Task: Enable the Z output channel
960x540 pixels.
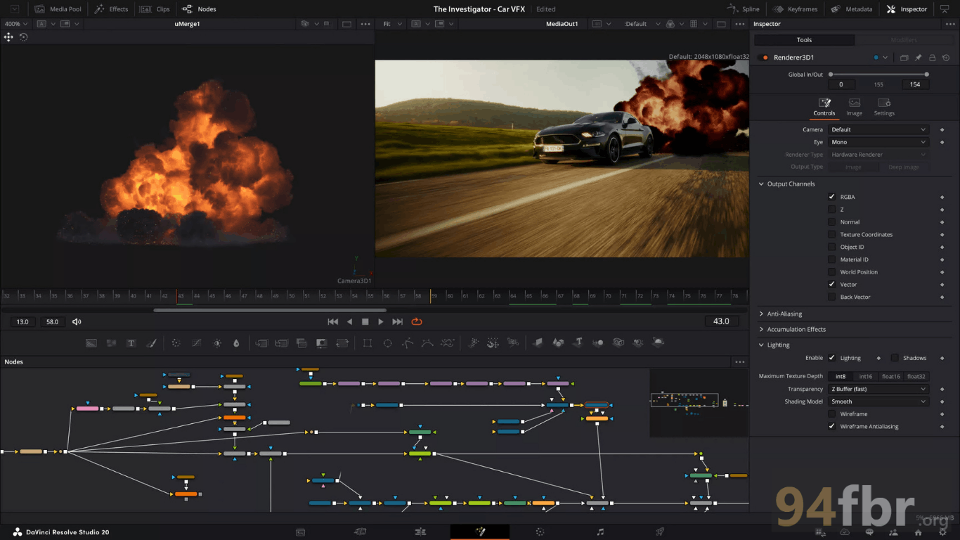Action: (832, 210)
